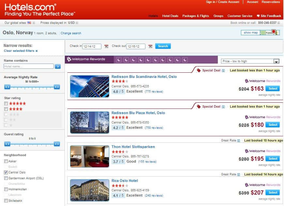The image size is (284, 206).
Task: Open Rica Oslo Hotel building thumbnail
Action: pos(90,190)
